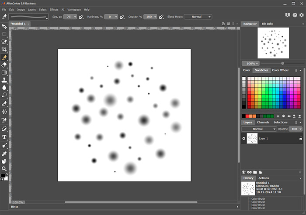This screenshot has height=215, width=306.
Task: Select the Gradient tool
Action: coord(4,72)
